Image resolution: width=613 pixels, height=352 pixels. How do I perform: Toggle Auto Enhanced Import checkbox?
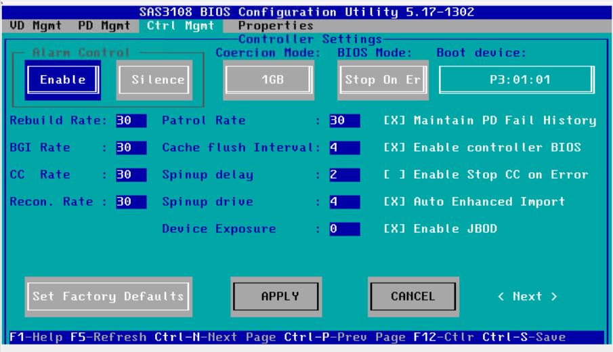pyautogui.click(x=394, y=202)
